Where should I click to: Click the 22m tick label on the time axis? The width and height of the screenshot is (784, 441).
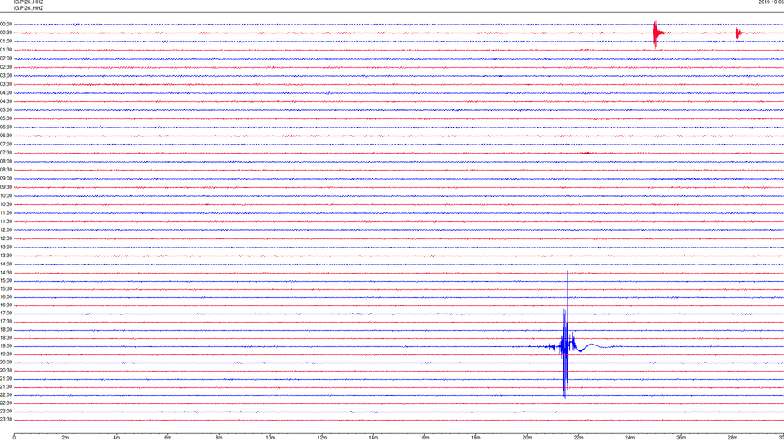pyautogui.click(x=578, y=438)
